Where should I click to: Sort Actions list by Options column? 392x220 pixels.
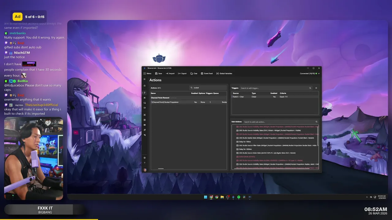click(x=202, y=93)
